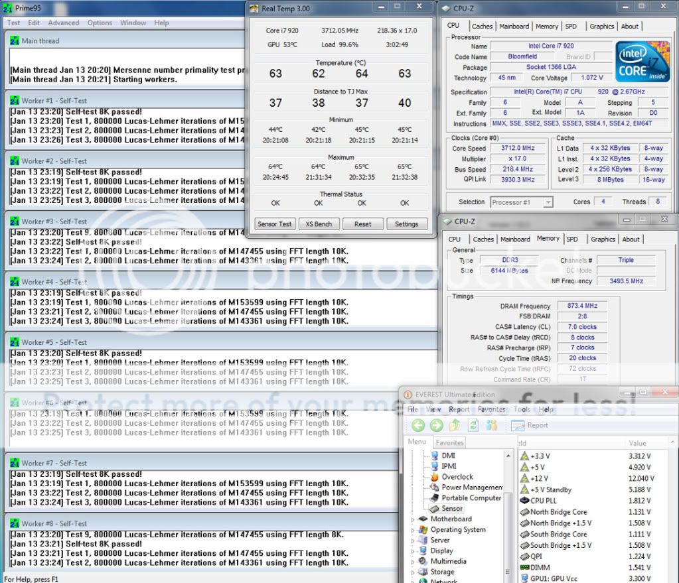The width and height of the screenshot is (679, 583).
Task: Click the Worker #3 Self-Test window icon
Action: 15,221
